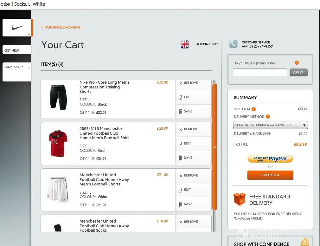Check out with PayPal
The image size is (320, 246).
[x=270, y=159]
